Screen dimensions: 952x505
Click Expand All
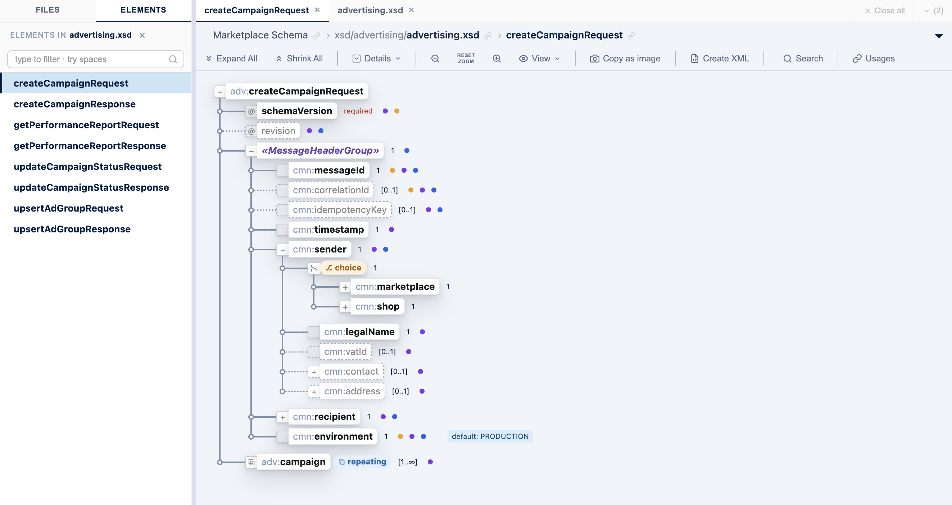(x=231, y=59)
